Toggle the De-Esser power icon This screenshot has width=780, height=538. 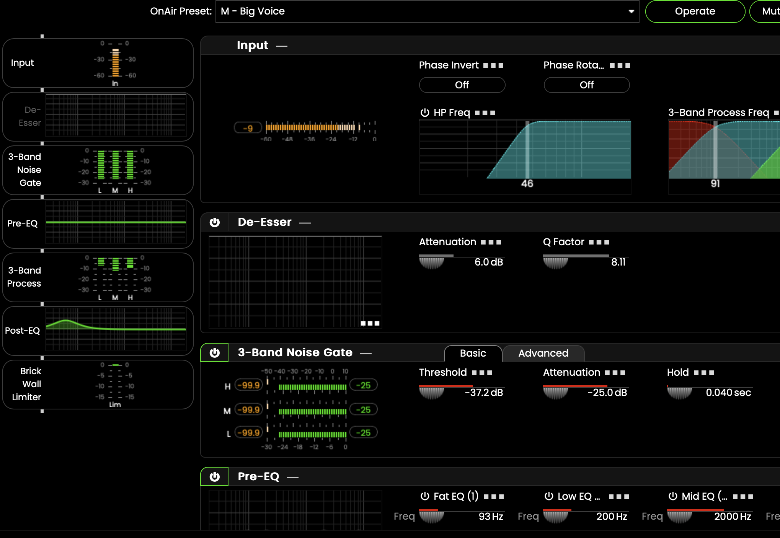215,222
